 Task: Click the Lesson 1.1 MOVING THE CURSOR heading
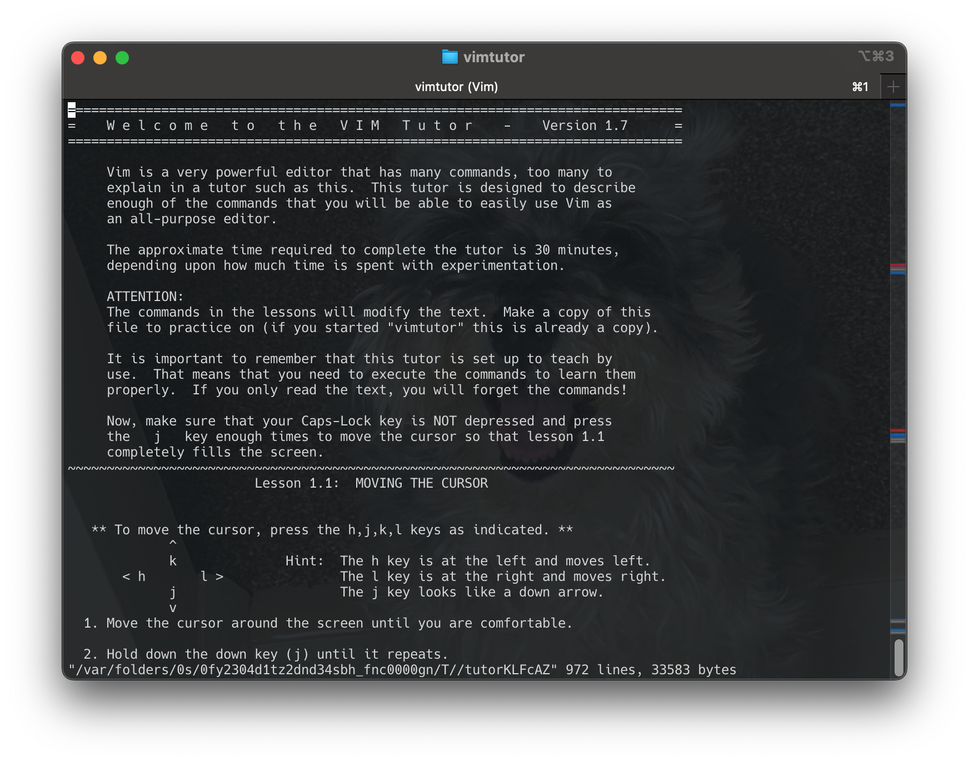[371, 483]
